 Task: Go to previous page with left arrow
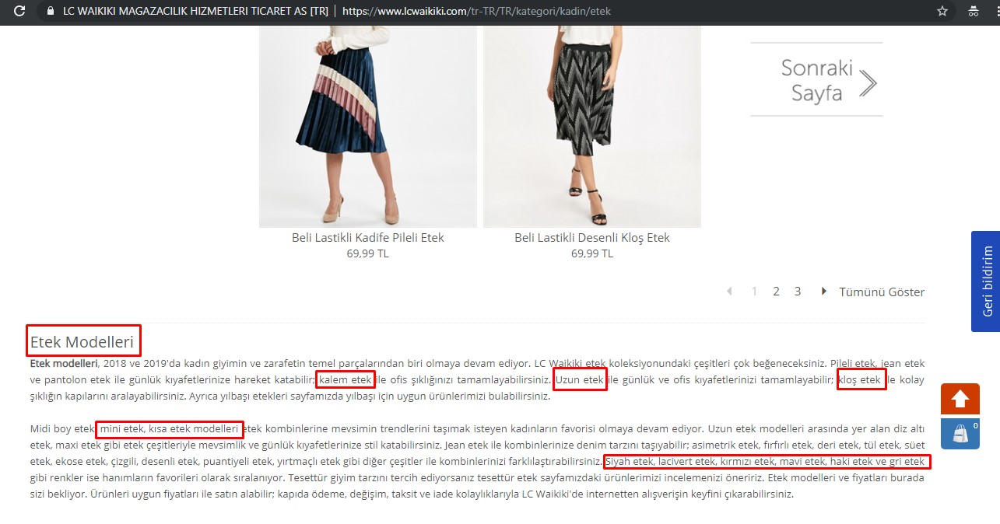[729, 292]
